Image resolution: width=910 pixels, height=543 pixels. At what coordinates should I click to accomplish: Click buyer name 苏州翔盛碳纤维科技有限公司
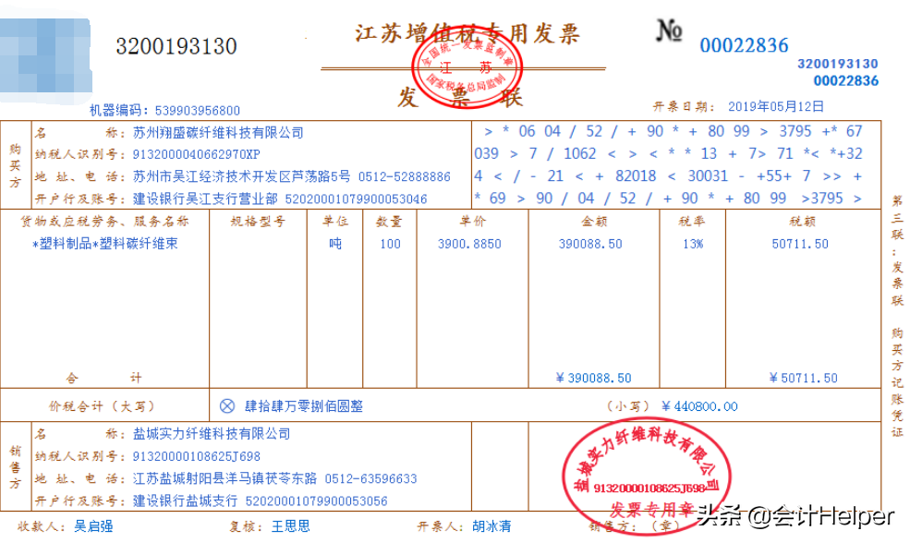(x=218, y=133)
